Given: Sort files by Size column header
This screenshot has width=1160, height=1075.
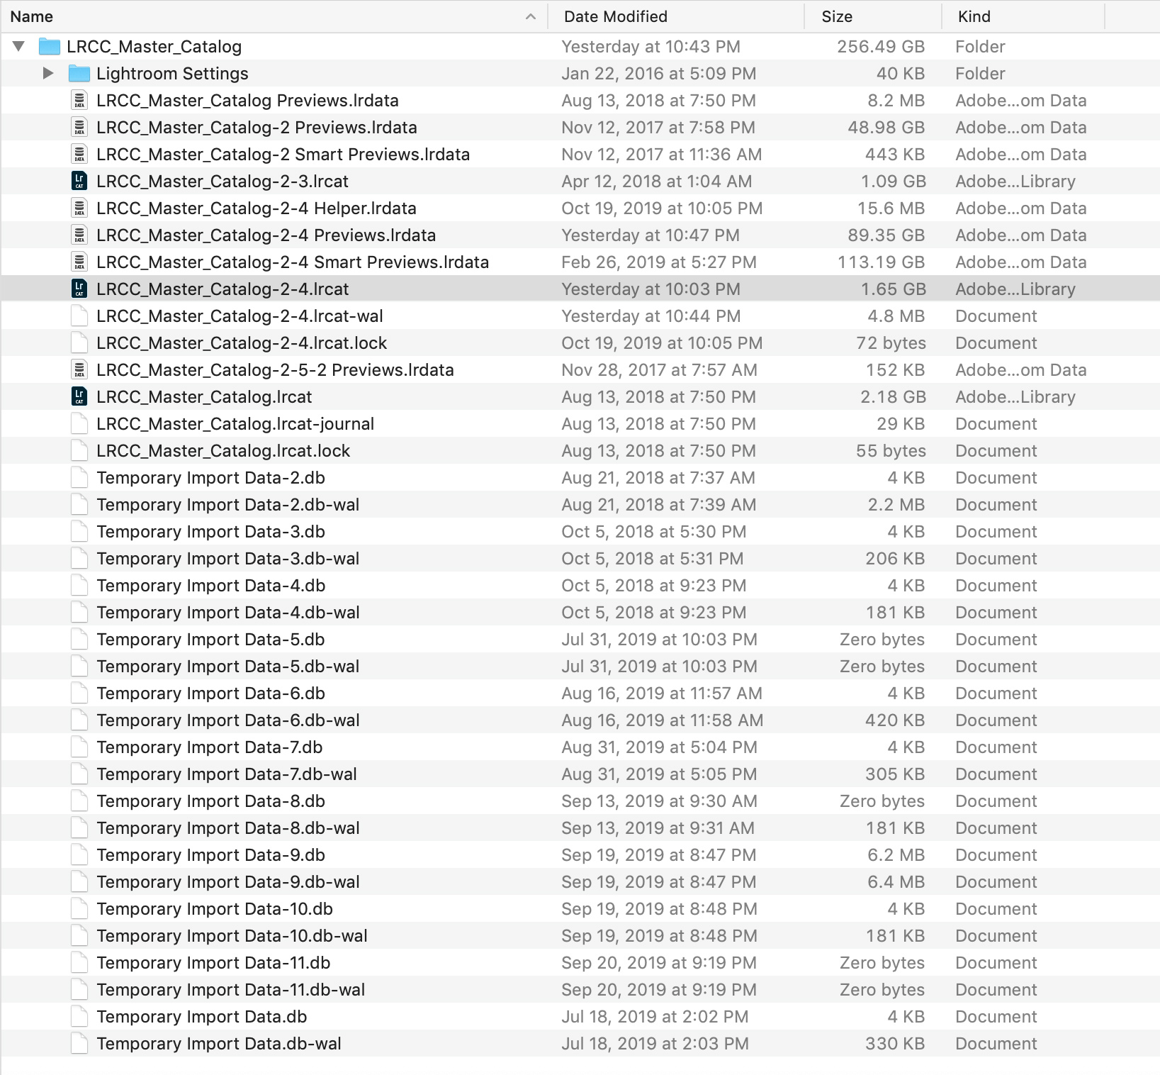Looking at the screenshot, I should (837, 17).
